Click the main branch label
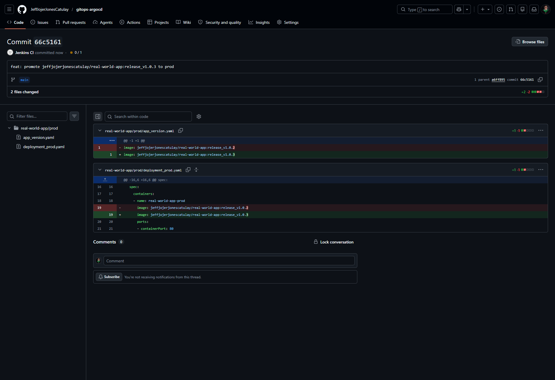This screenshot has width=555, height=380. (x=24, y=80)
